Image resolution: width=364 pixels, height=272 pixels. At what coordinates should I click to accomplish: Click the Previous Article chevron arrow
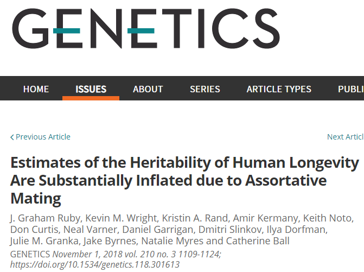point(12,137)
